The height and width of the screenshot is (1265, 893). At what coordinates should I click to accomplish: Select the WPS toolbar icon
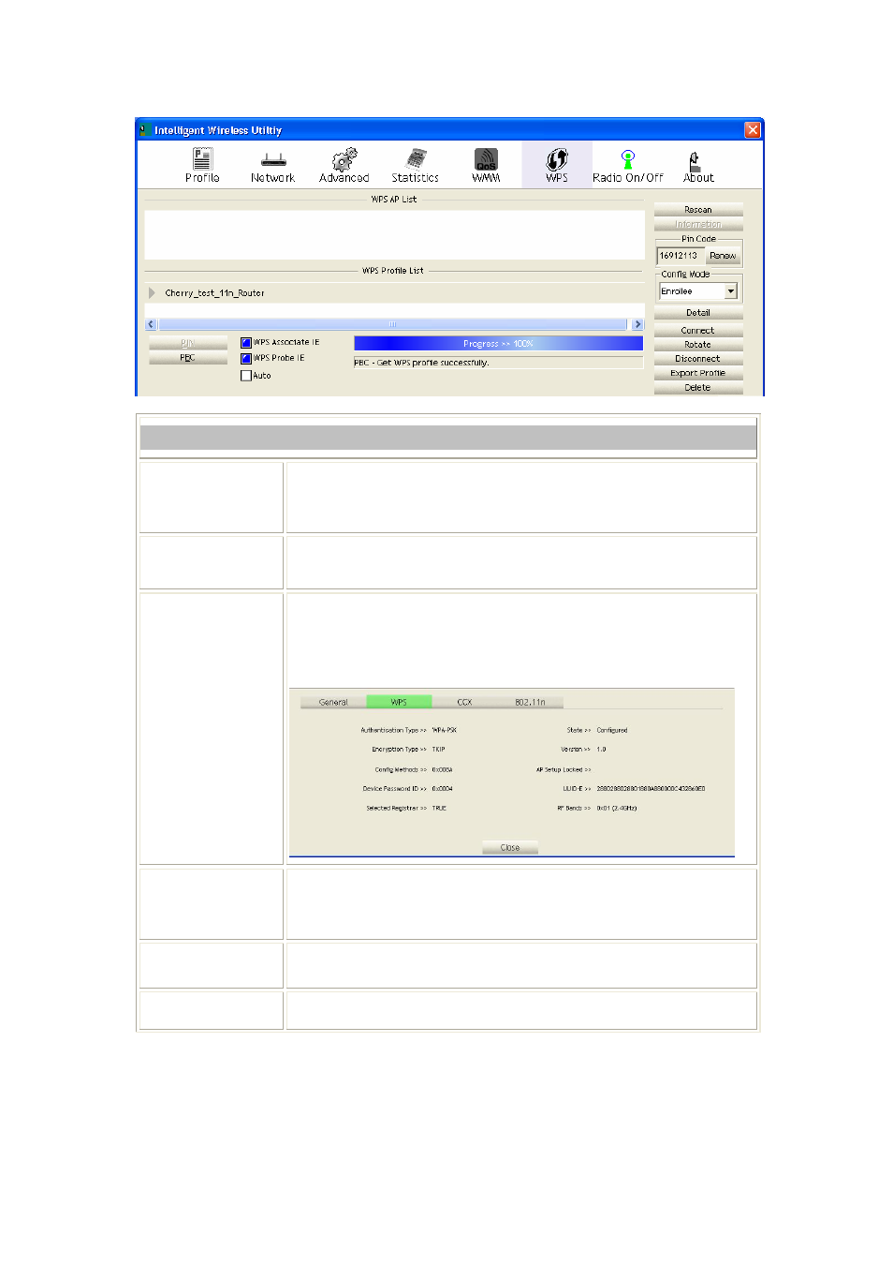pos(557,160)
